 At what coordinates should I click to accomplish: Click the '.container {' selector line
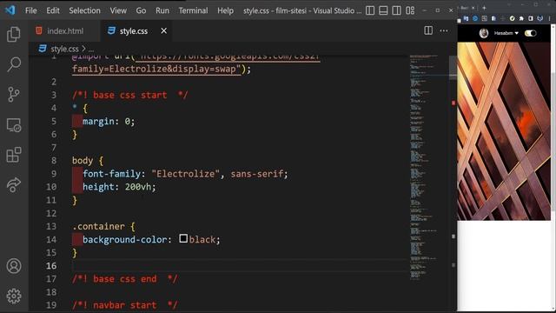[103, 226]
